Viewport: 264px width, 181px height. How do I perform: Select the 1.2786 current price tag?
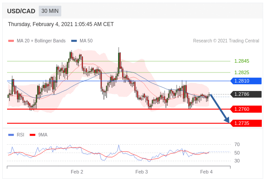[x=246, y=94]
